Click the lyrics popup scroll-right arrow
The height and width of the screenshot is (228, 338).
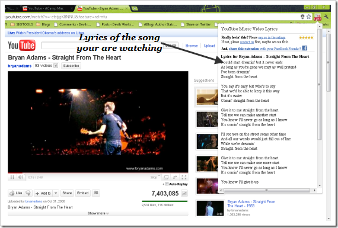314,191
